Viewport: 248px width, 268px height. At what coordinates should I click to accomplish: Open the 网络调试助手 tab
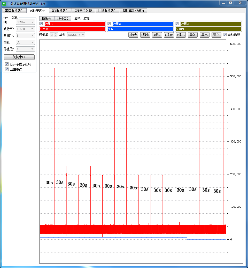(x=107, y=11)
